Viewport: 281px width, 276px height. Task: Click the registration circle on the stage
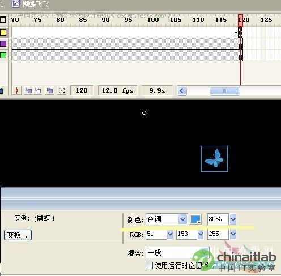[x=144, y=113]
